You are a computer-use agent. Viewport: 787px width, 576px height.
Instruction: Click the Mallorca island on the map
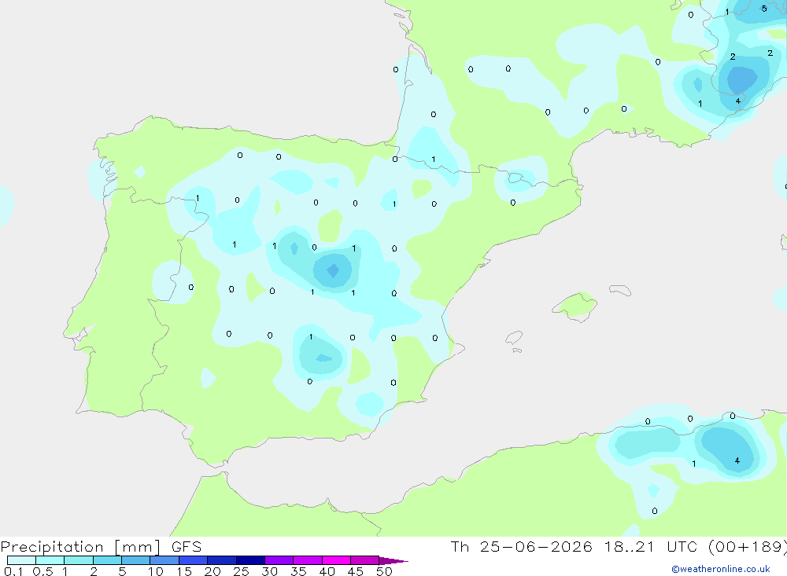575,306
